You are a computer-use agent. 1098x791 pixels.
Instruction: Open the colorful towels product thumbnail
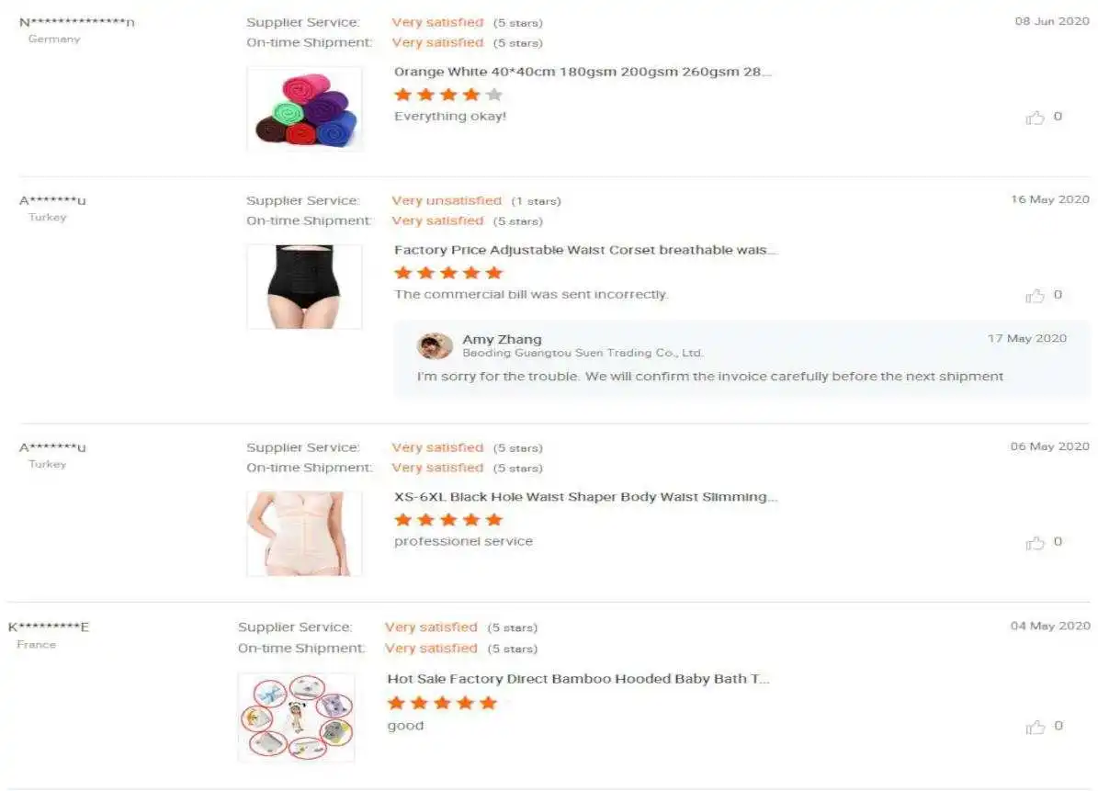click(305, 108)
